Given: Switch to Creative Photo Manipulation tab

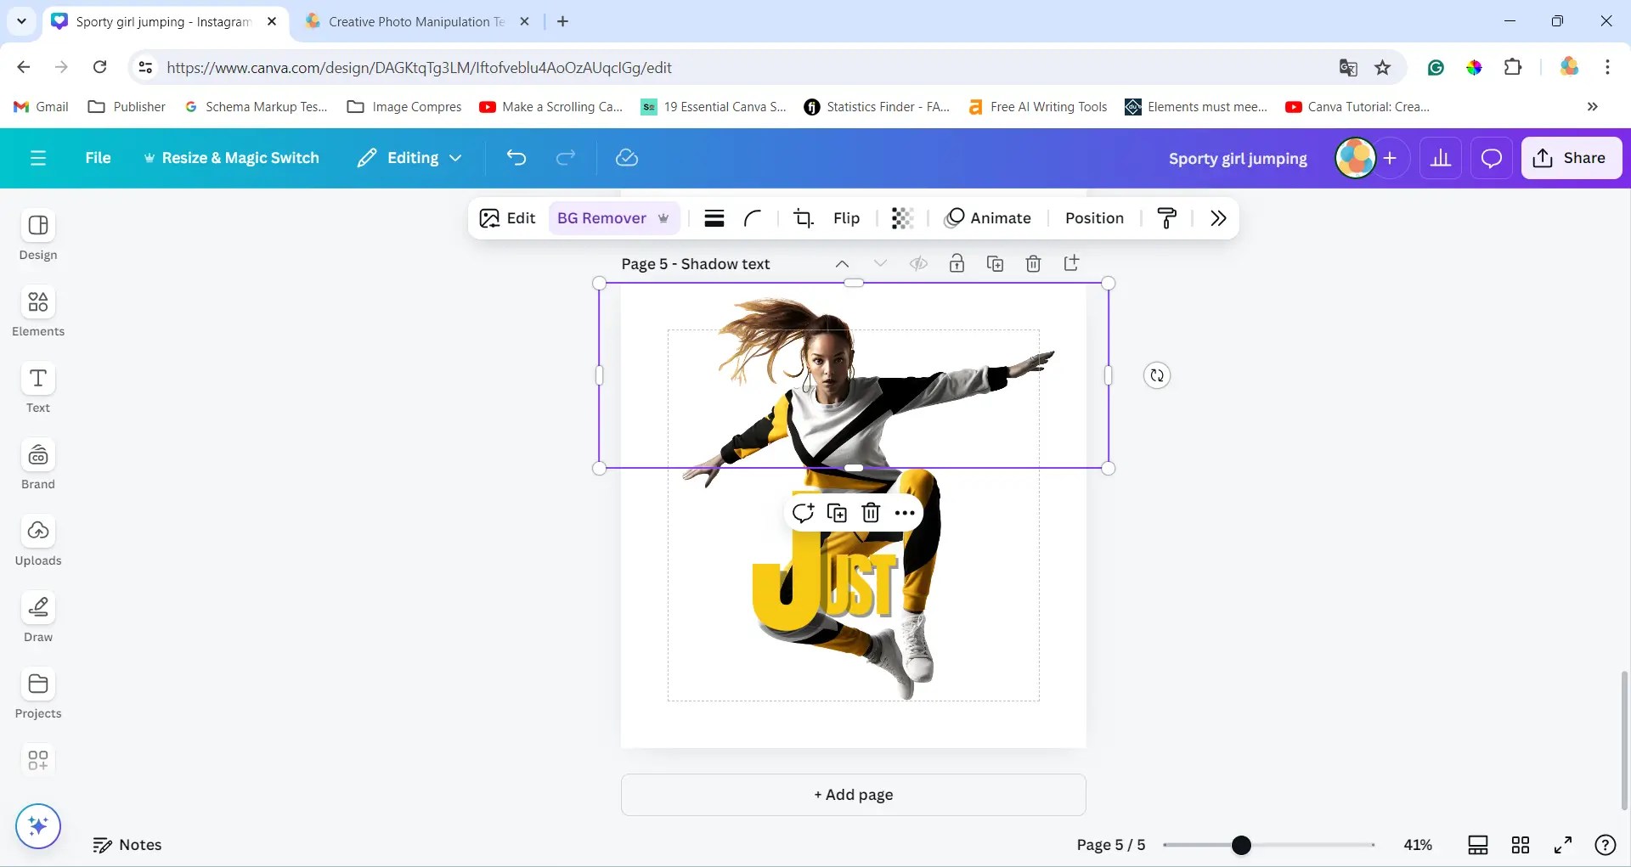Looking at the screenshot, I should (416, 22).
